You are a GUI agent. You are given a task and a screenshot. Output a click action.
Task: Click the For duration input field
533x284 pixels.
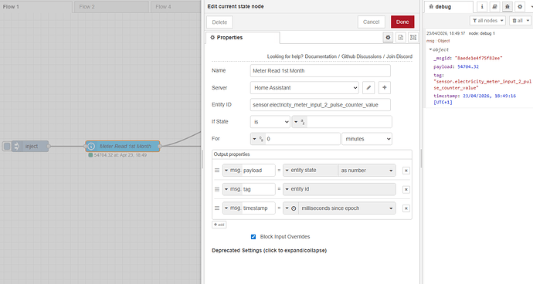[303, 139]
